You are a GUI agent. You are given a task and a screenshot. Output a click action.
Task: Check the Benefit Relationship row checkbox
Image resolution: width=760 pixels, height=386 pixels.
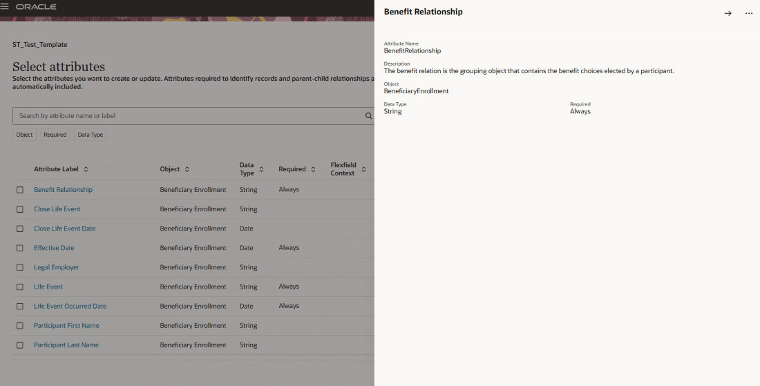(x=20, y=190)
